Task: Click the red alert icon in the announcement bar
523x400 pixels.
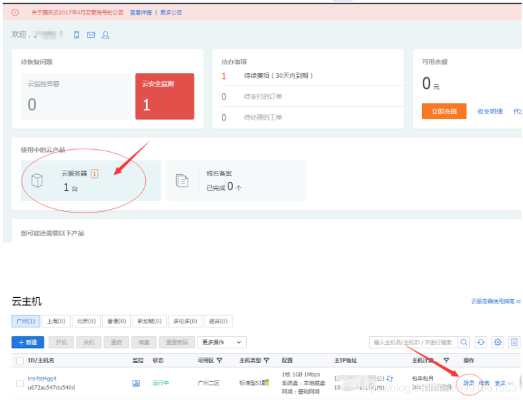Action: (15, 13)
